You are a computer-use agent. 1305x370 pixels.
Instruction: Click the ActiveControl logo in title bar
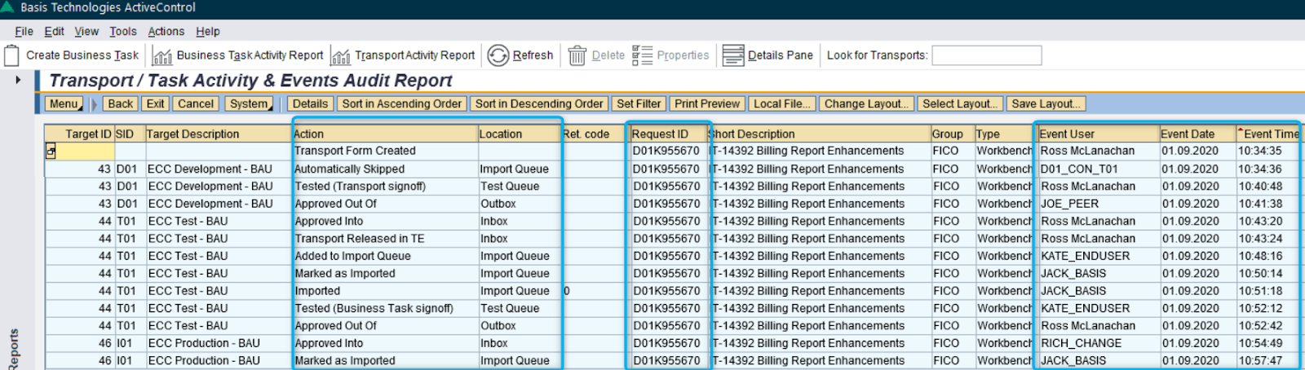click(x=7, y=7)
